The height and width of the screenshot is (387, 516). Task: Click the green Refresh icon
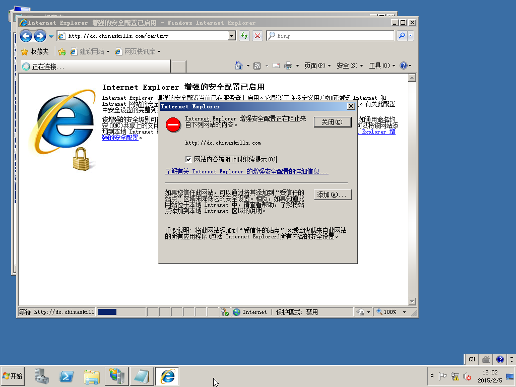244,36
